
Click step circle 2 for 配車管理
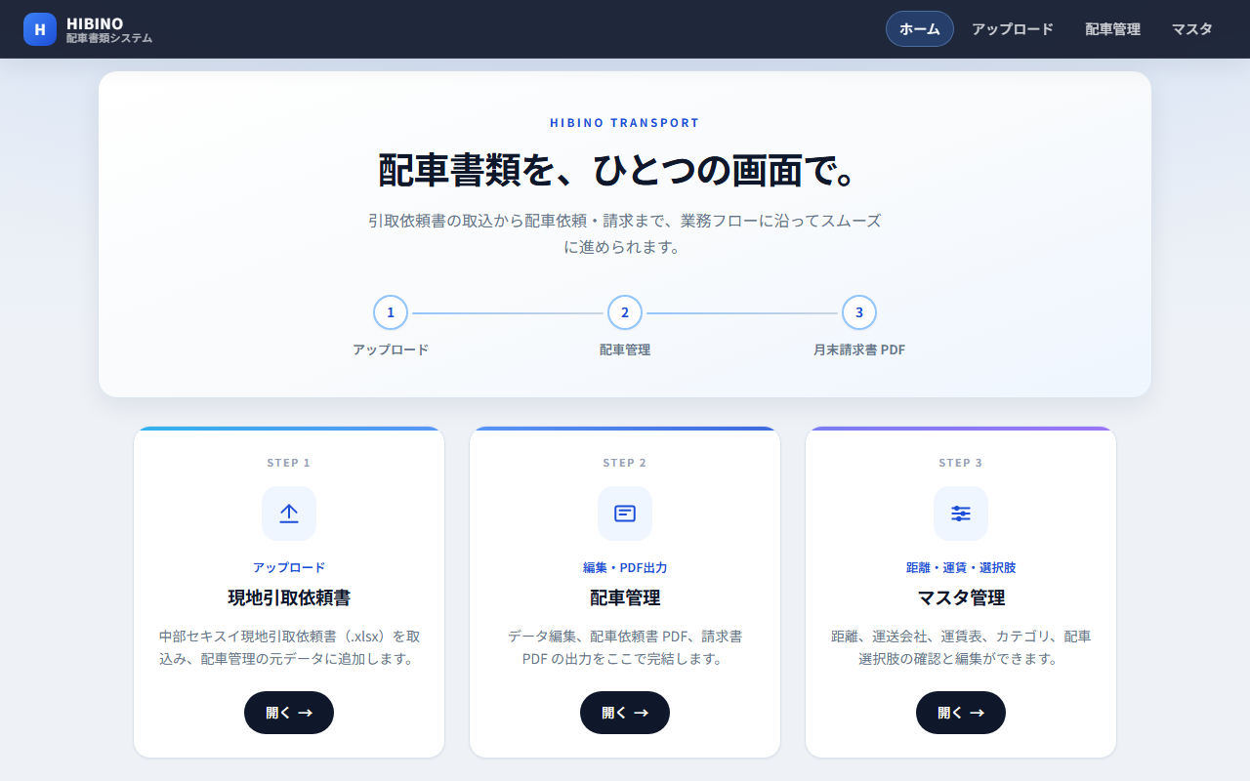pyautogui.click(x=625, y=312)
